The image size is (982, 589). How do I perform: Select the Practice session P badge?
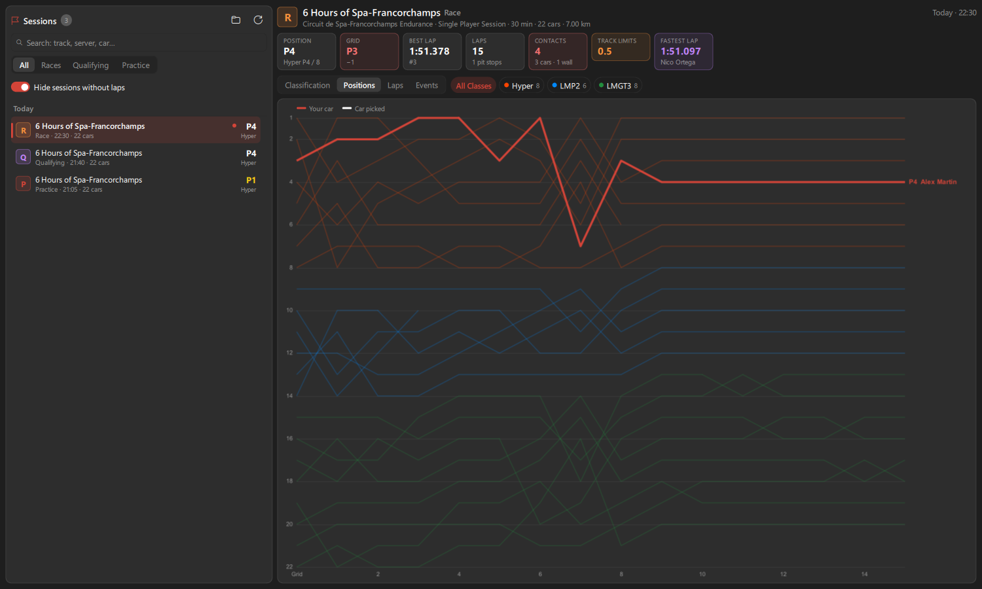[x=24, y=184]
